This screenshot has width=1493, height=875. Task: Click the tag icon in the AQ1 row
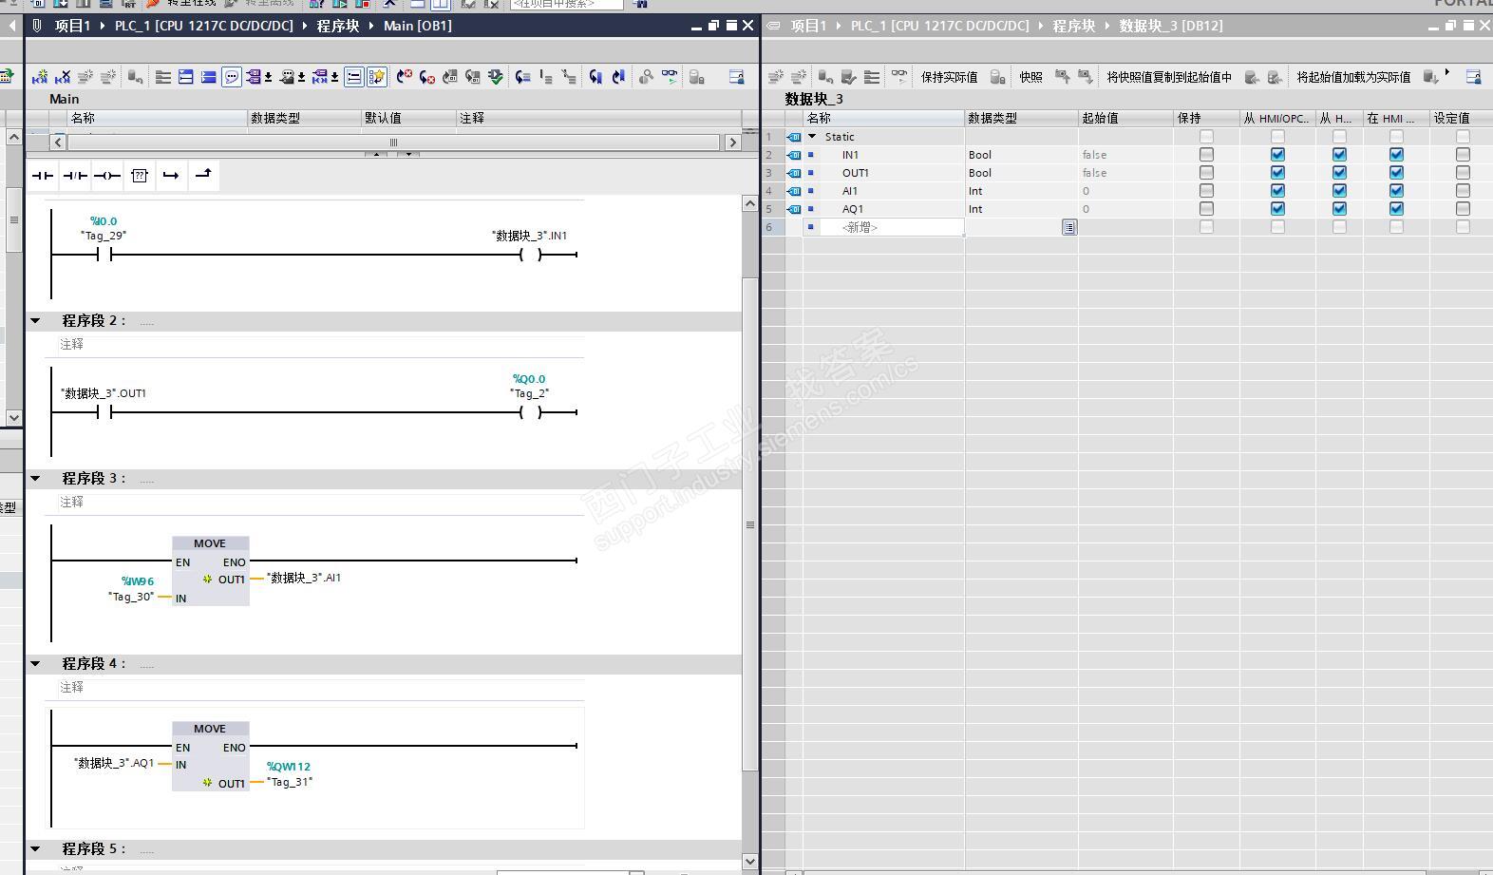794,209
